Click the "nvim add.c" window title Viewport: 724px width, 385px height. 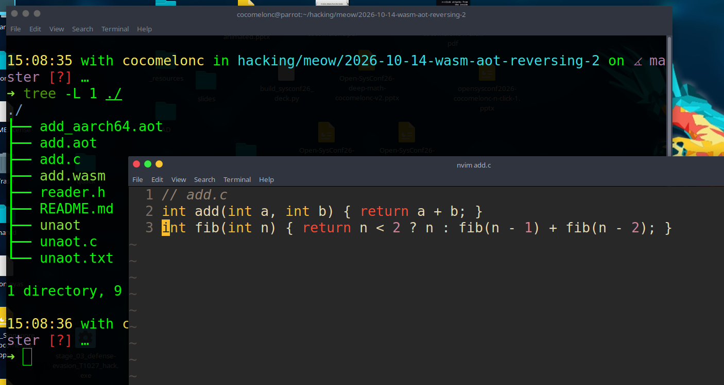474,165
